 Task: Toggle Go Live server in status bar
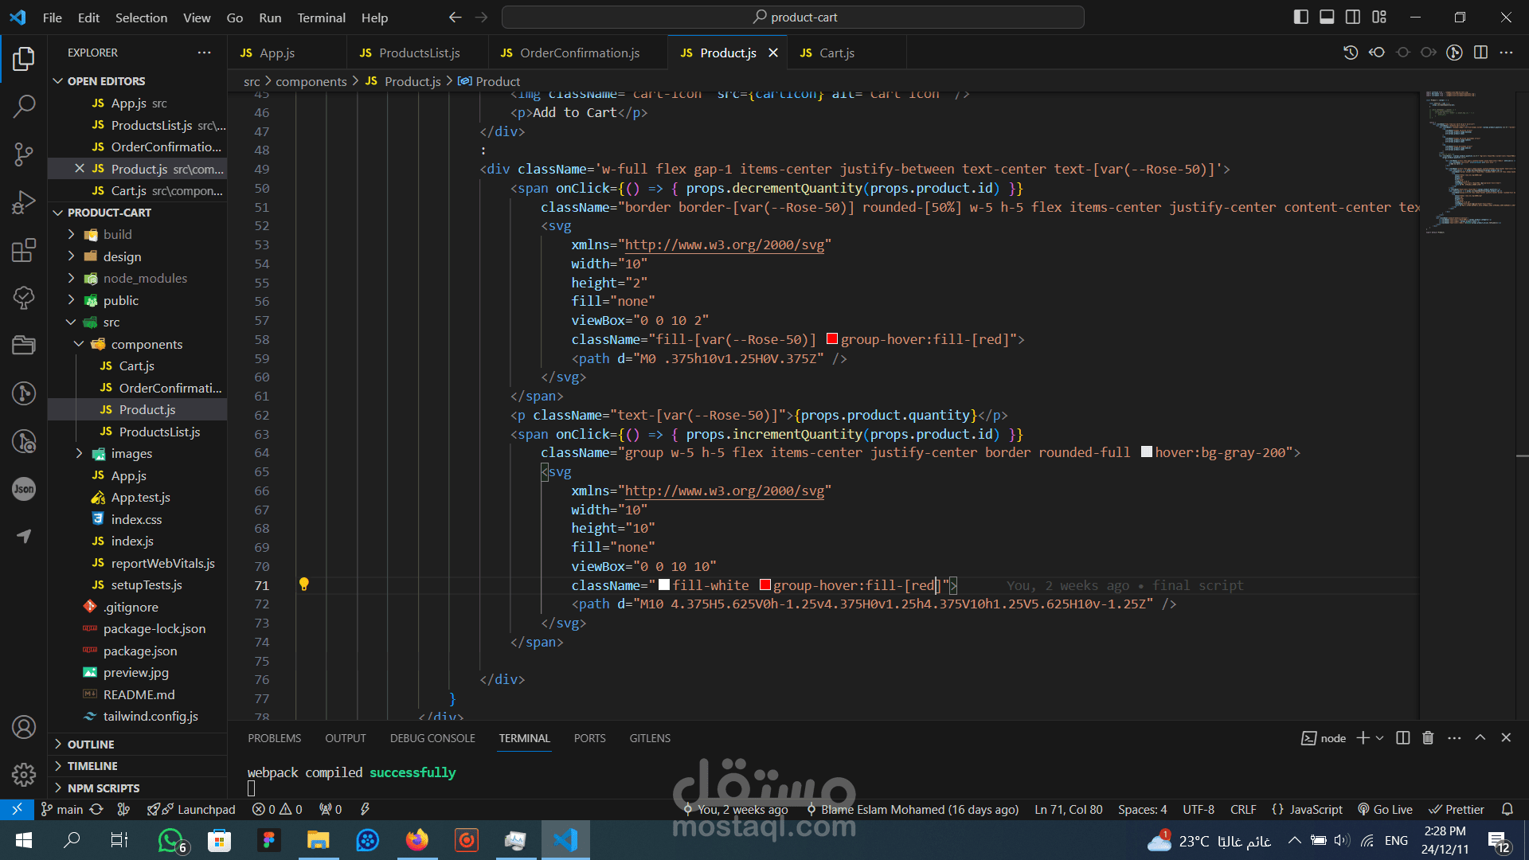pyautogui.click(x=1386, y=809)
